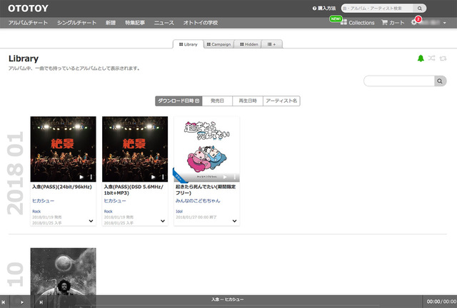Click Rock genre under 24bit/96kHz album
This screenshot has height=308, width=457.
pyautogui.click(x=36, y=211)
